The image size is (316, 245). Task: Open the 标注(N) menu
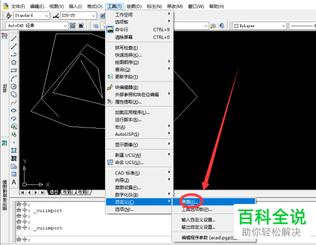[x=154, y=6]
